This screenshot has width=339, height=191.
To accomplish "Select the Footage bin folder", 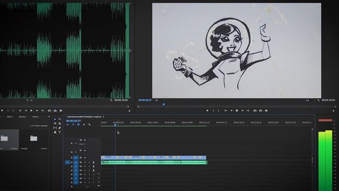I will coord(33,138).
